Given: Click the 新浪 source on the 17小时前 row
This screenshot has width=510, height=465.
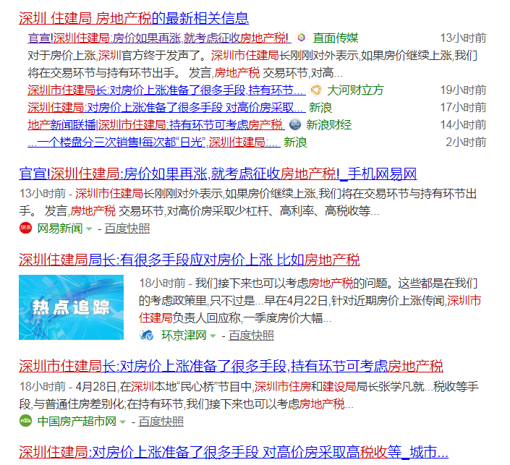Looking at the screenshot, I should (320, 107).
